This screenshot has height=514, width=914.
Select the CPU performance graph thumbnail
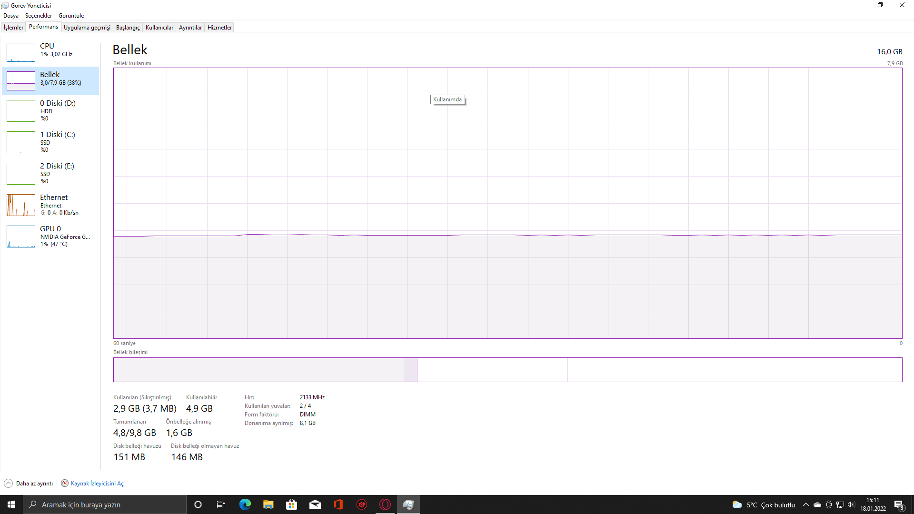pyautogui.click(x=21, y=52)
